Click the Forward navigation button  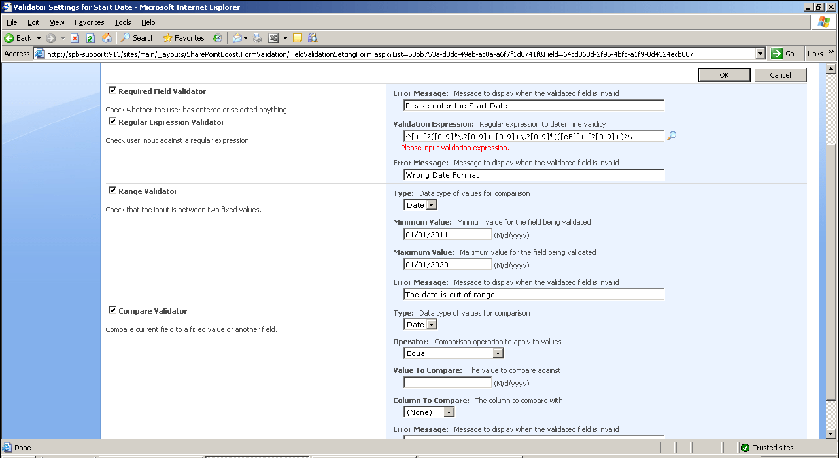coord(51,38)
